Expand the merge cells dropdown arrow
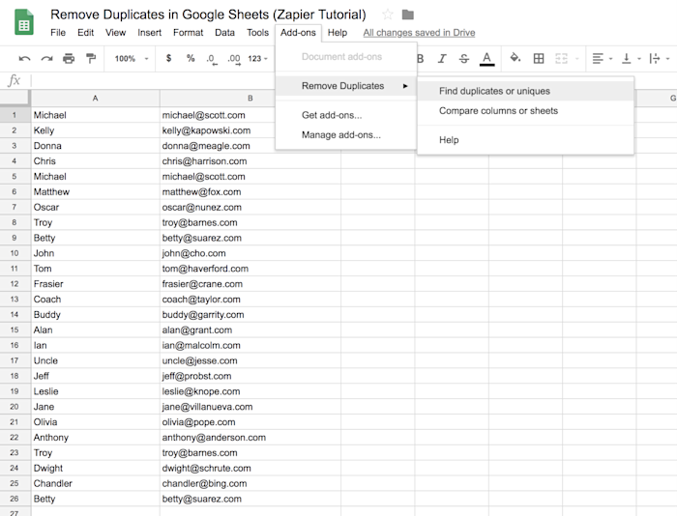 pos(576,58)
